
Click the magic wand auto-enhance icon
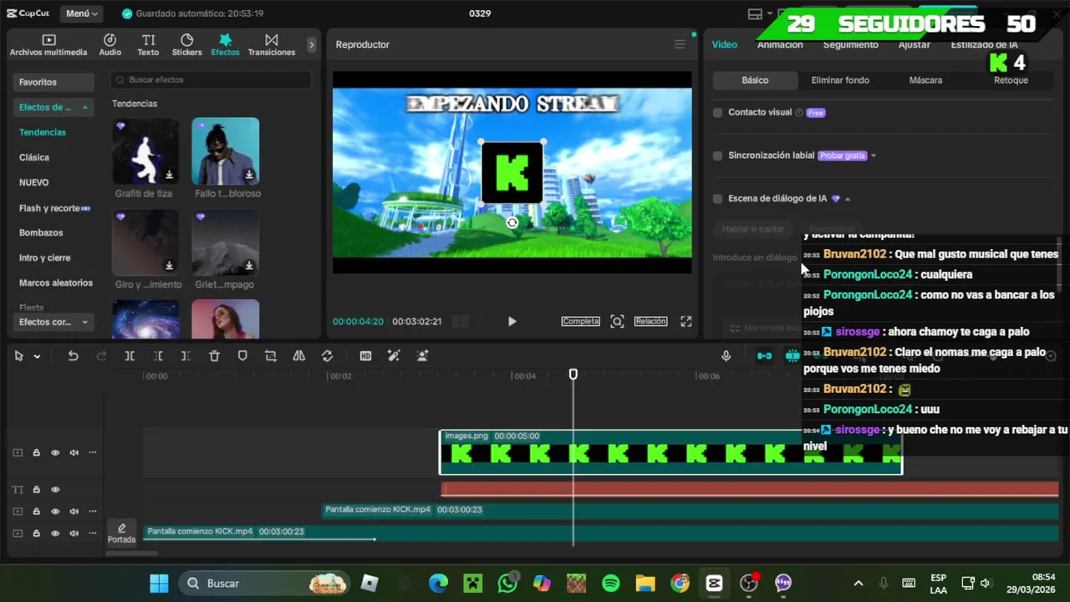[394, 355]
